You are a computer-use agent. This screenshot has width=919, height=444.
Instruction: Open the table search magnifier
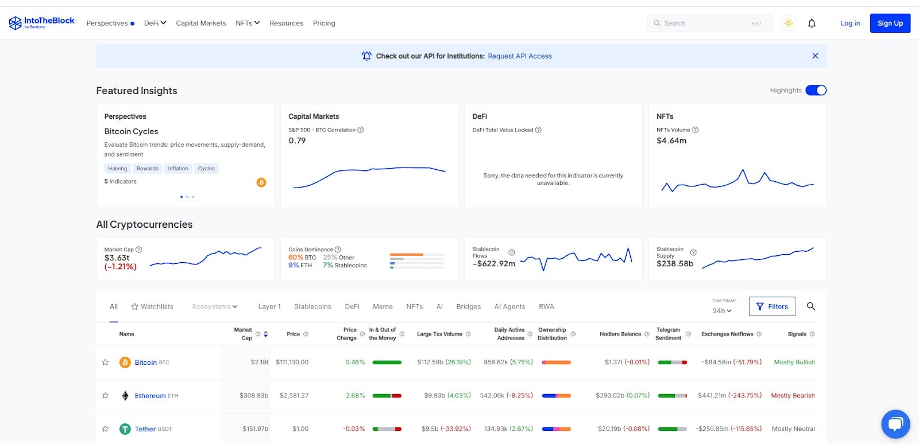(x=811, y=306)
